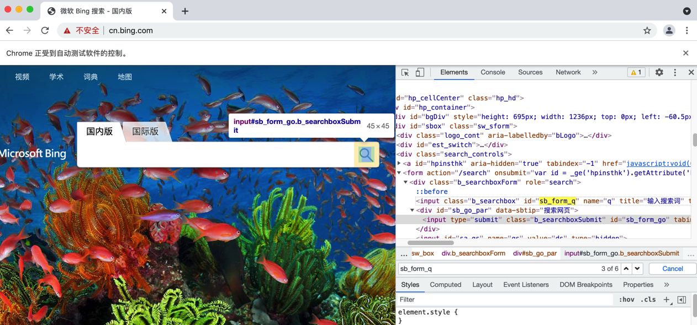697x325 pixels.
Task: Open DevTools three-dot customize menu
Action: pos(675,72)
